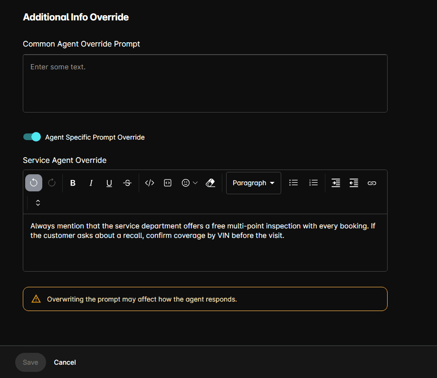Apply strikethrough formatting
The width and height of the screenshot is (437, 378).
point(127,183)
